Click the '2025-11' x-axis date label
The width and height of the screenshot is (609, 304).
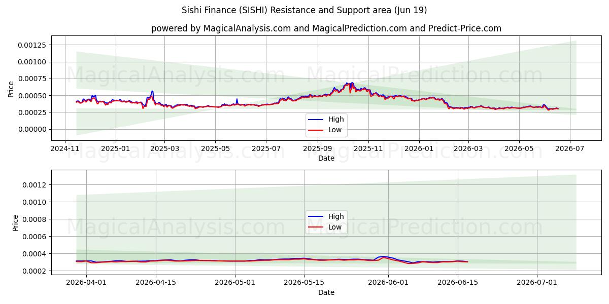pos(368,149)
